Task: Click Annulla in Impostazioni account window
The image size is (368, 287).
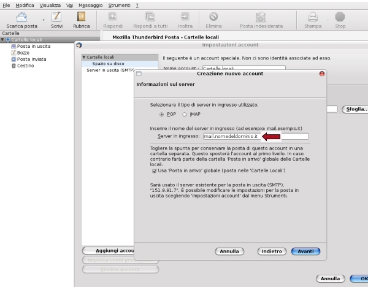Action: [330, 279]
